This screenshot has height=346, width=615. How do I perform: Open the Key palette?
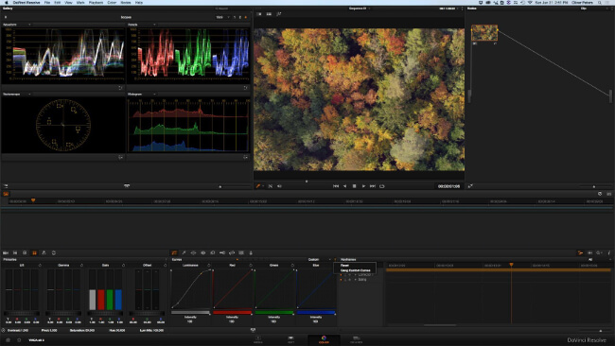pos(222,252)
